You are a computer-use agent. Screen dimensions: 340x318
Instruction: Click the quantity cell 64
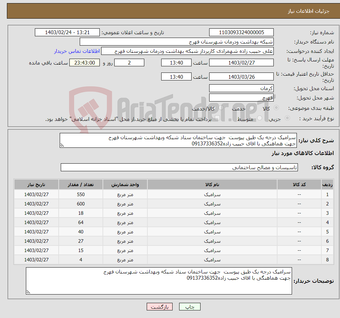81,222
